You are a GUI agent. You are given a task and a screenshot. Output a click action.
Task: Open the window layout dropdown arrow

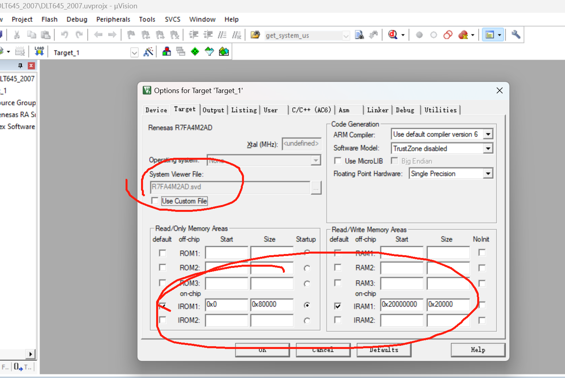[x=499, y=35]
